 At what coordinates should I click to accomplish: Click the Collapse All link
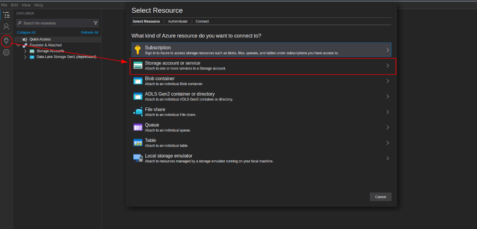26,32
